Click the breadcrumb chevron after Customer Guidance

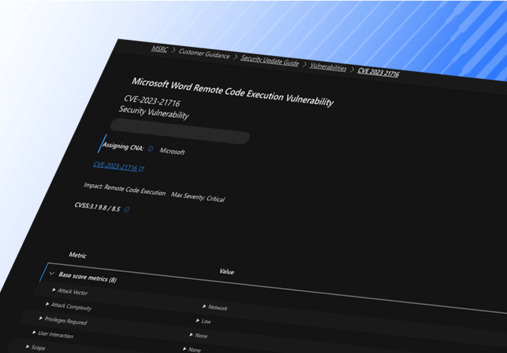tap(235, 57)
